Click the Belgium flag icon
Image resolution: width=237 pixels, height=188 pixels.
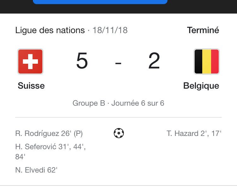207,62
